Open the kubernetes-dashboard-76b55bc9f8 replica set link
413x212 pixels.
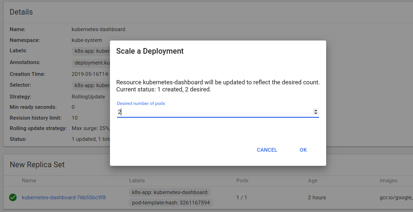tap(64, 197)
